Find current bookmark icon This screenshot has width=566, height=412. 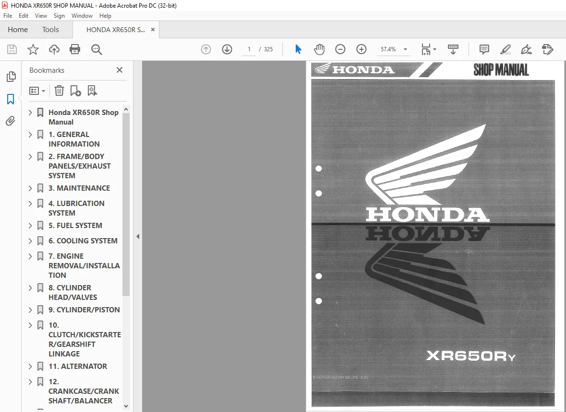tap(92, 91)
